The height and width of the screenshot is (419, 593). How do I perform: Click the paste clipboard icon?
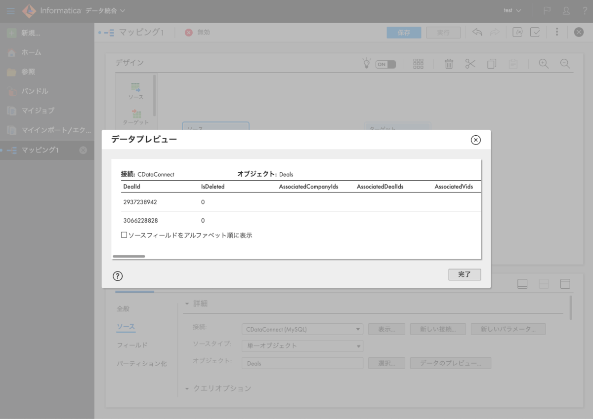coord(513,64)
